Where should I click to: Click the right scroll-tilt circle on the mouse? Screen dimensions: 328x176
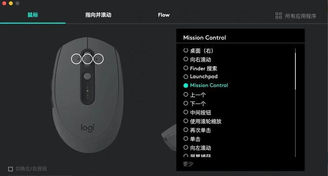[98, 59]
